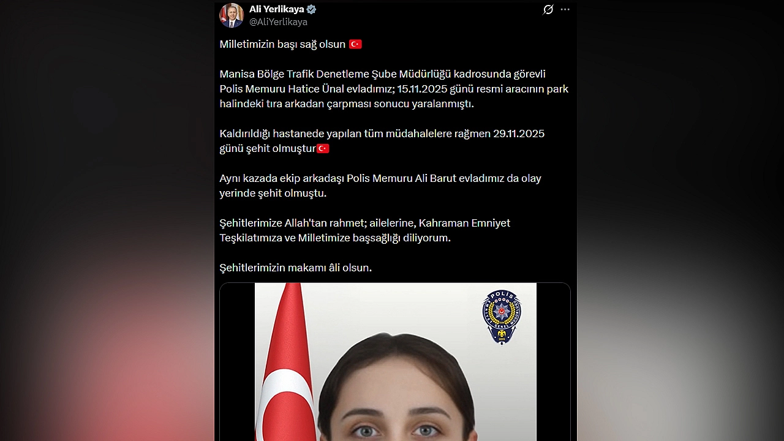784x441 pixels.
Task: Open the attached officer photo
Action: tap(395, 362)
